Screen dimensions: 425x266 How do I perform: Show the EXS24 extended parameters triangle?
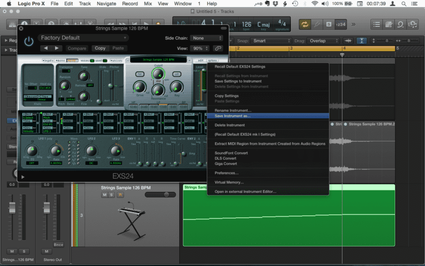coord(23,177)
